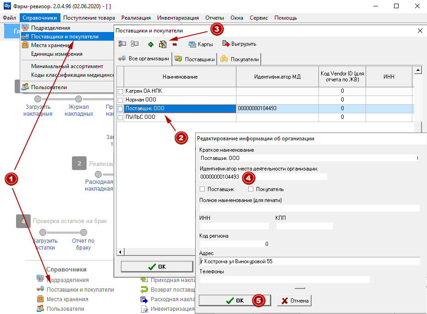
Task: Choose Пользователи in dropdown menu
Action: tap(67, 87)
